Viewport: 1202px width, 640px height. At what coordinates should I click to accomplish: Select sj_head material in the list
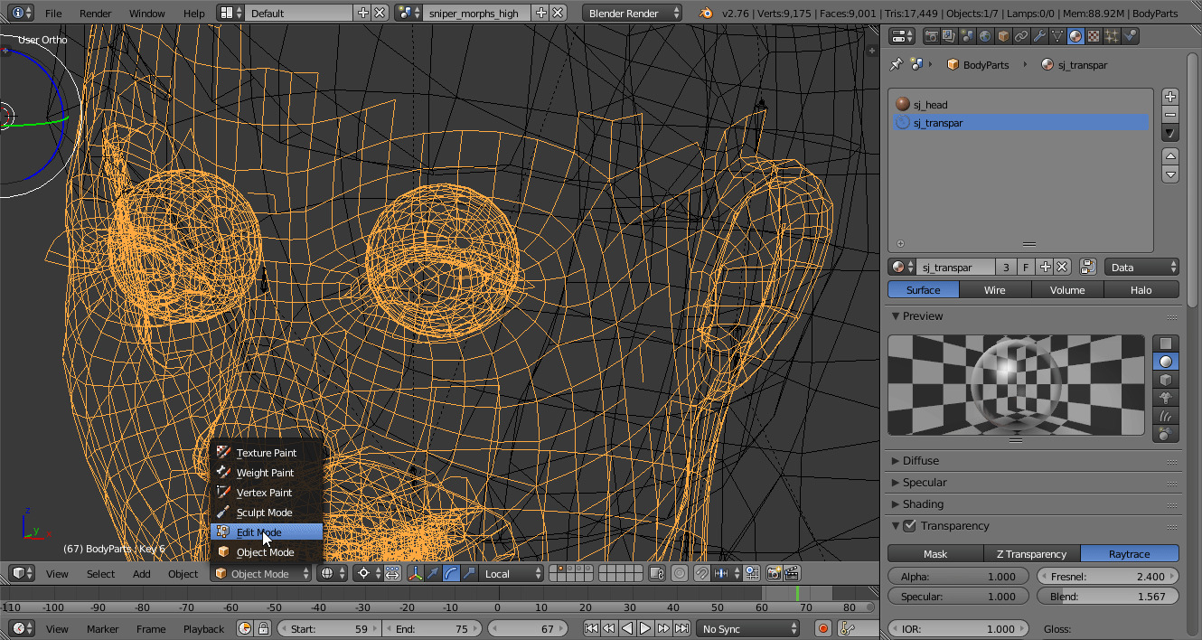point(930,105)
